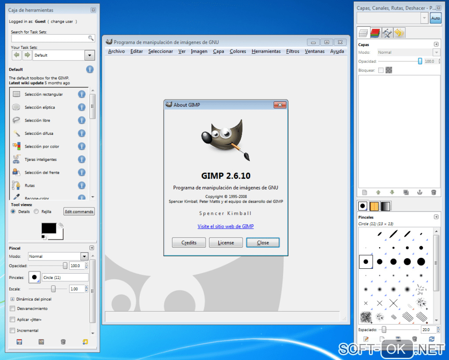The height and width of the screenshot is (360, 449).
Task: Expand Dinámica del pincel section
Action: (x=12, y=299)
